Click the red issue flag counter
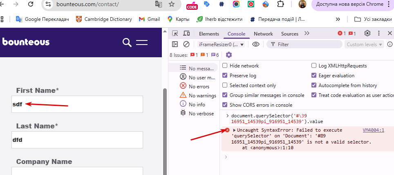Image resolution: width=394 pixels, height=175 pixels. pyautogui.click(x=352, y=34)
